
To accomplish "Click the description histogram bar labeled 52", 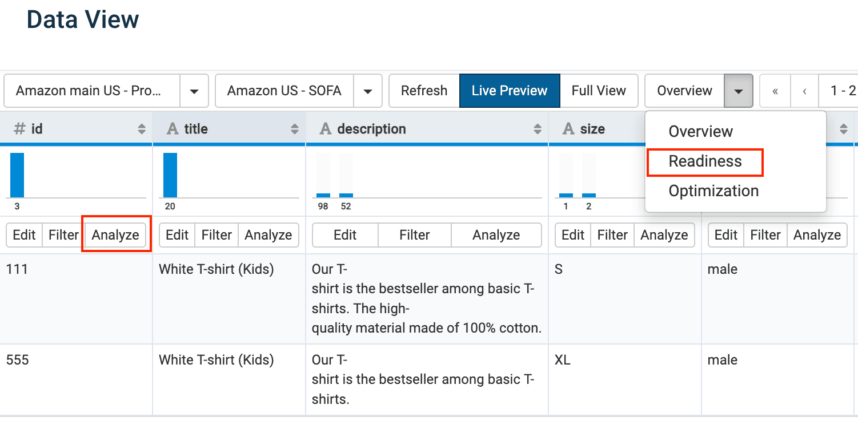I will click(346, 195).
